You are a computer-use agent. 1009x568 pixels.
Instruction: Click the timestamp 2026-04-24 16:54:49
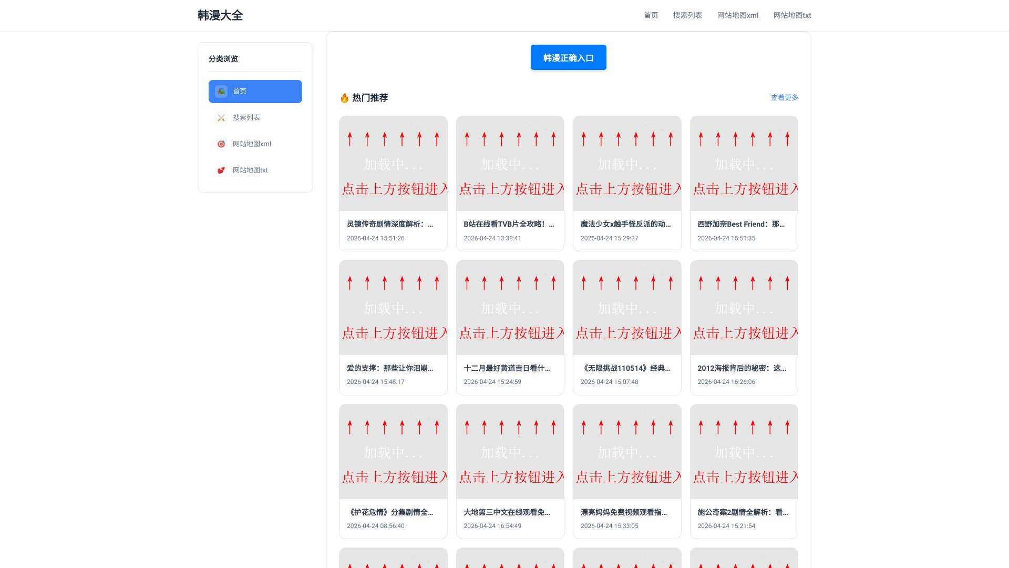coord(492,526)
